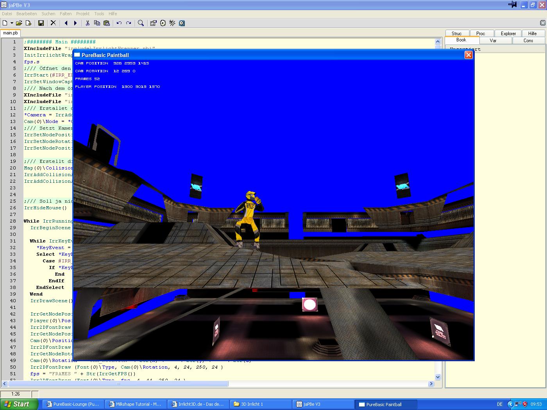
Task: Cut selection using the scissors icon
Action: tap(88, 23)
